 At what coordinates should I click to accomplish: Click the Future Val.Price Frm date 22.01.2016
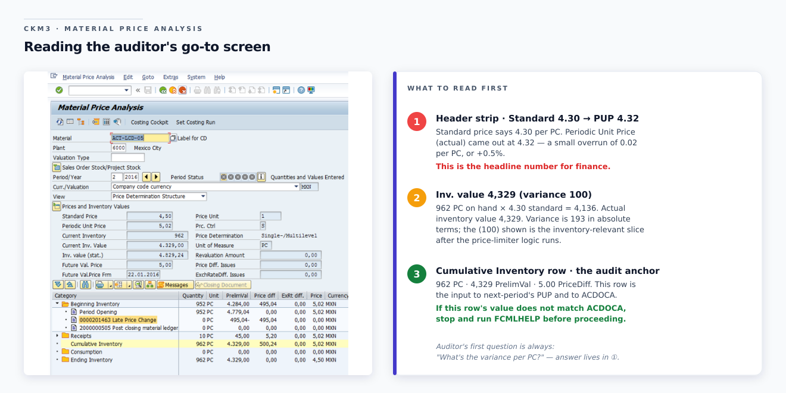pyautogui.click(x=144, y=275)
